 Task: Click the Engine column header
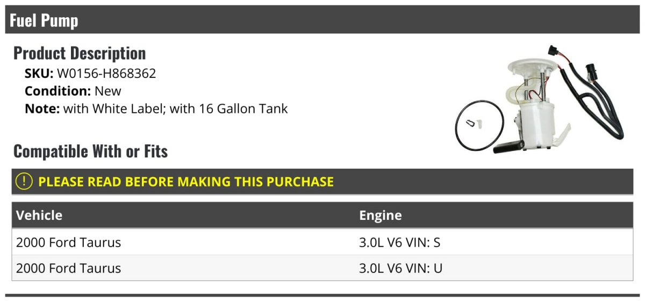coord(381,215)
